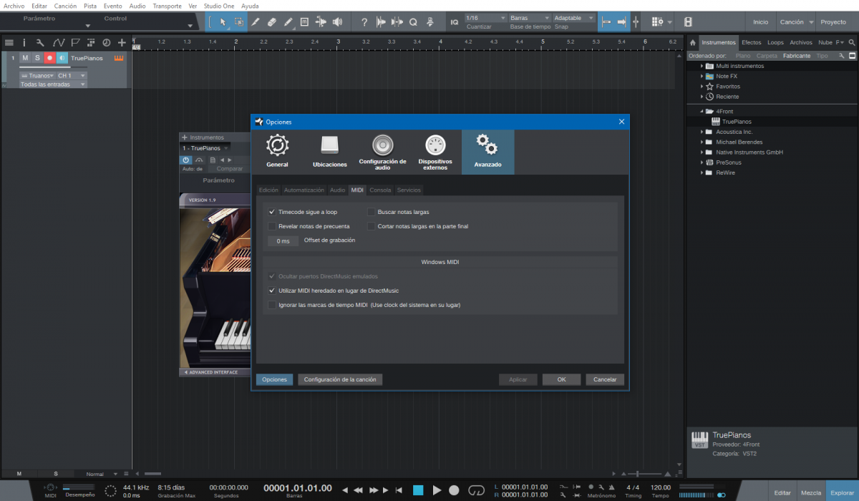Select the Eraser tool
This screenshot has width=859, height=501.
click(272, 22)
